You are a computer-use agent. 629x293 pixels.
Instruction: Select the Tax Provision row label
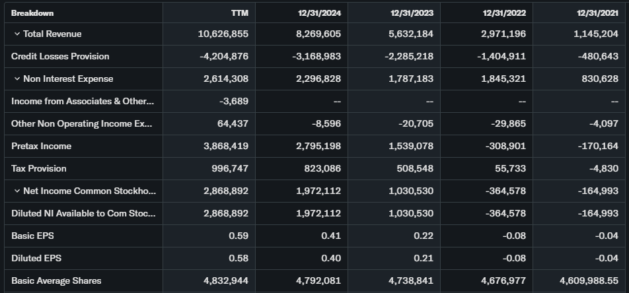(x=39, y=168)
